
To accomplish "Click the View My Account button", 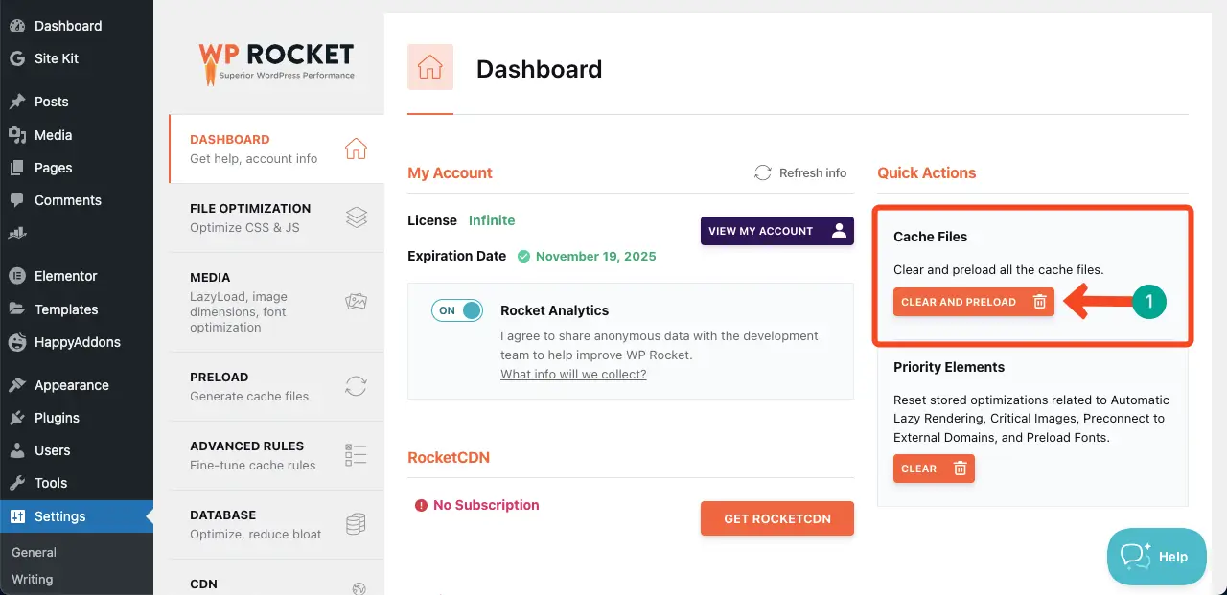I will (x=776, y=231).
